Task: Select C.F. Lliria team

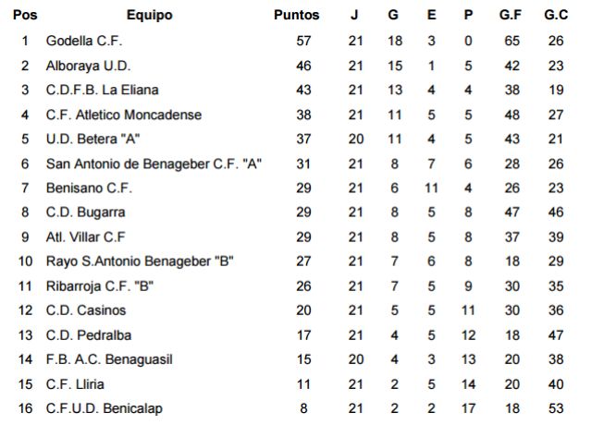Action: 75,384
